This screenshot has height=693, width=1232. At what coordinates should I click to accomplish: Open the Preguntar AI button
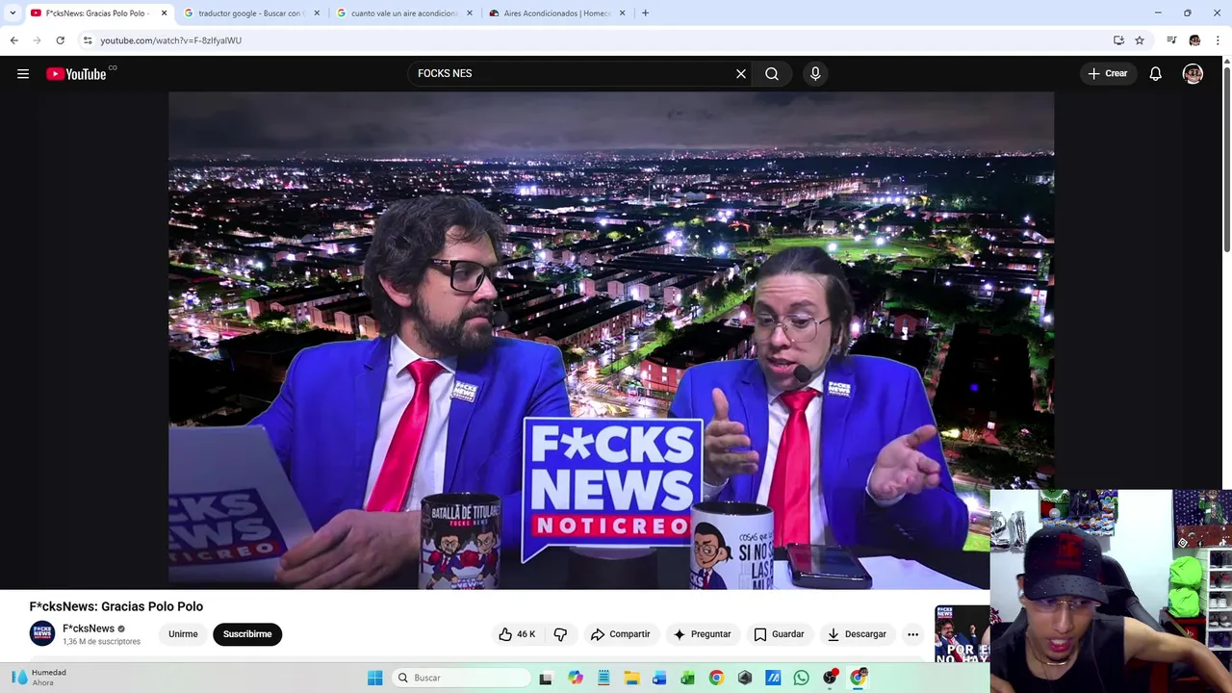(x=702, y=634)
